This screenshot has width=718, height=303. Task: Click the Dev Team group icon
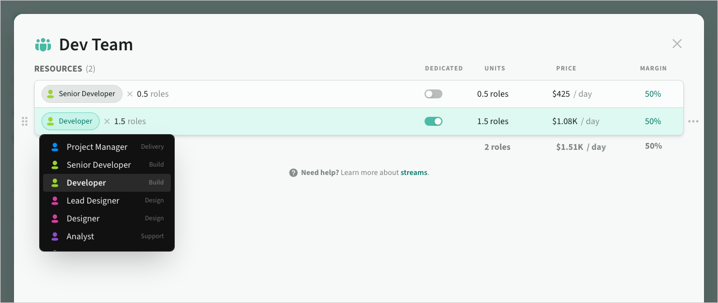tap(43, 45)
